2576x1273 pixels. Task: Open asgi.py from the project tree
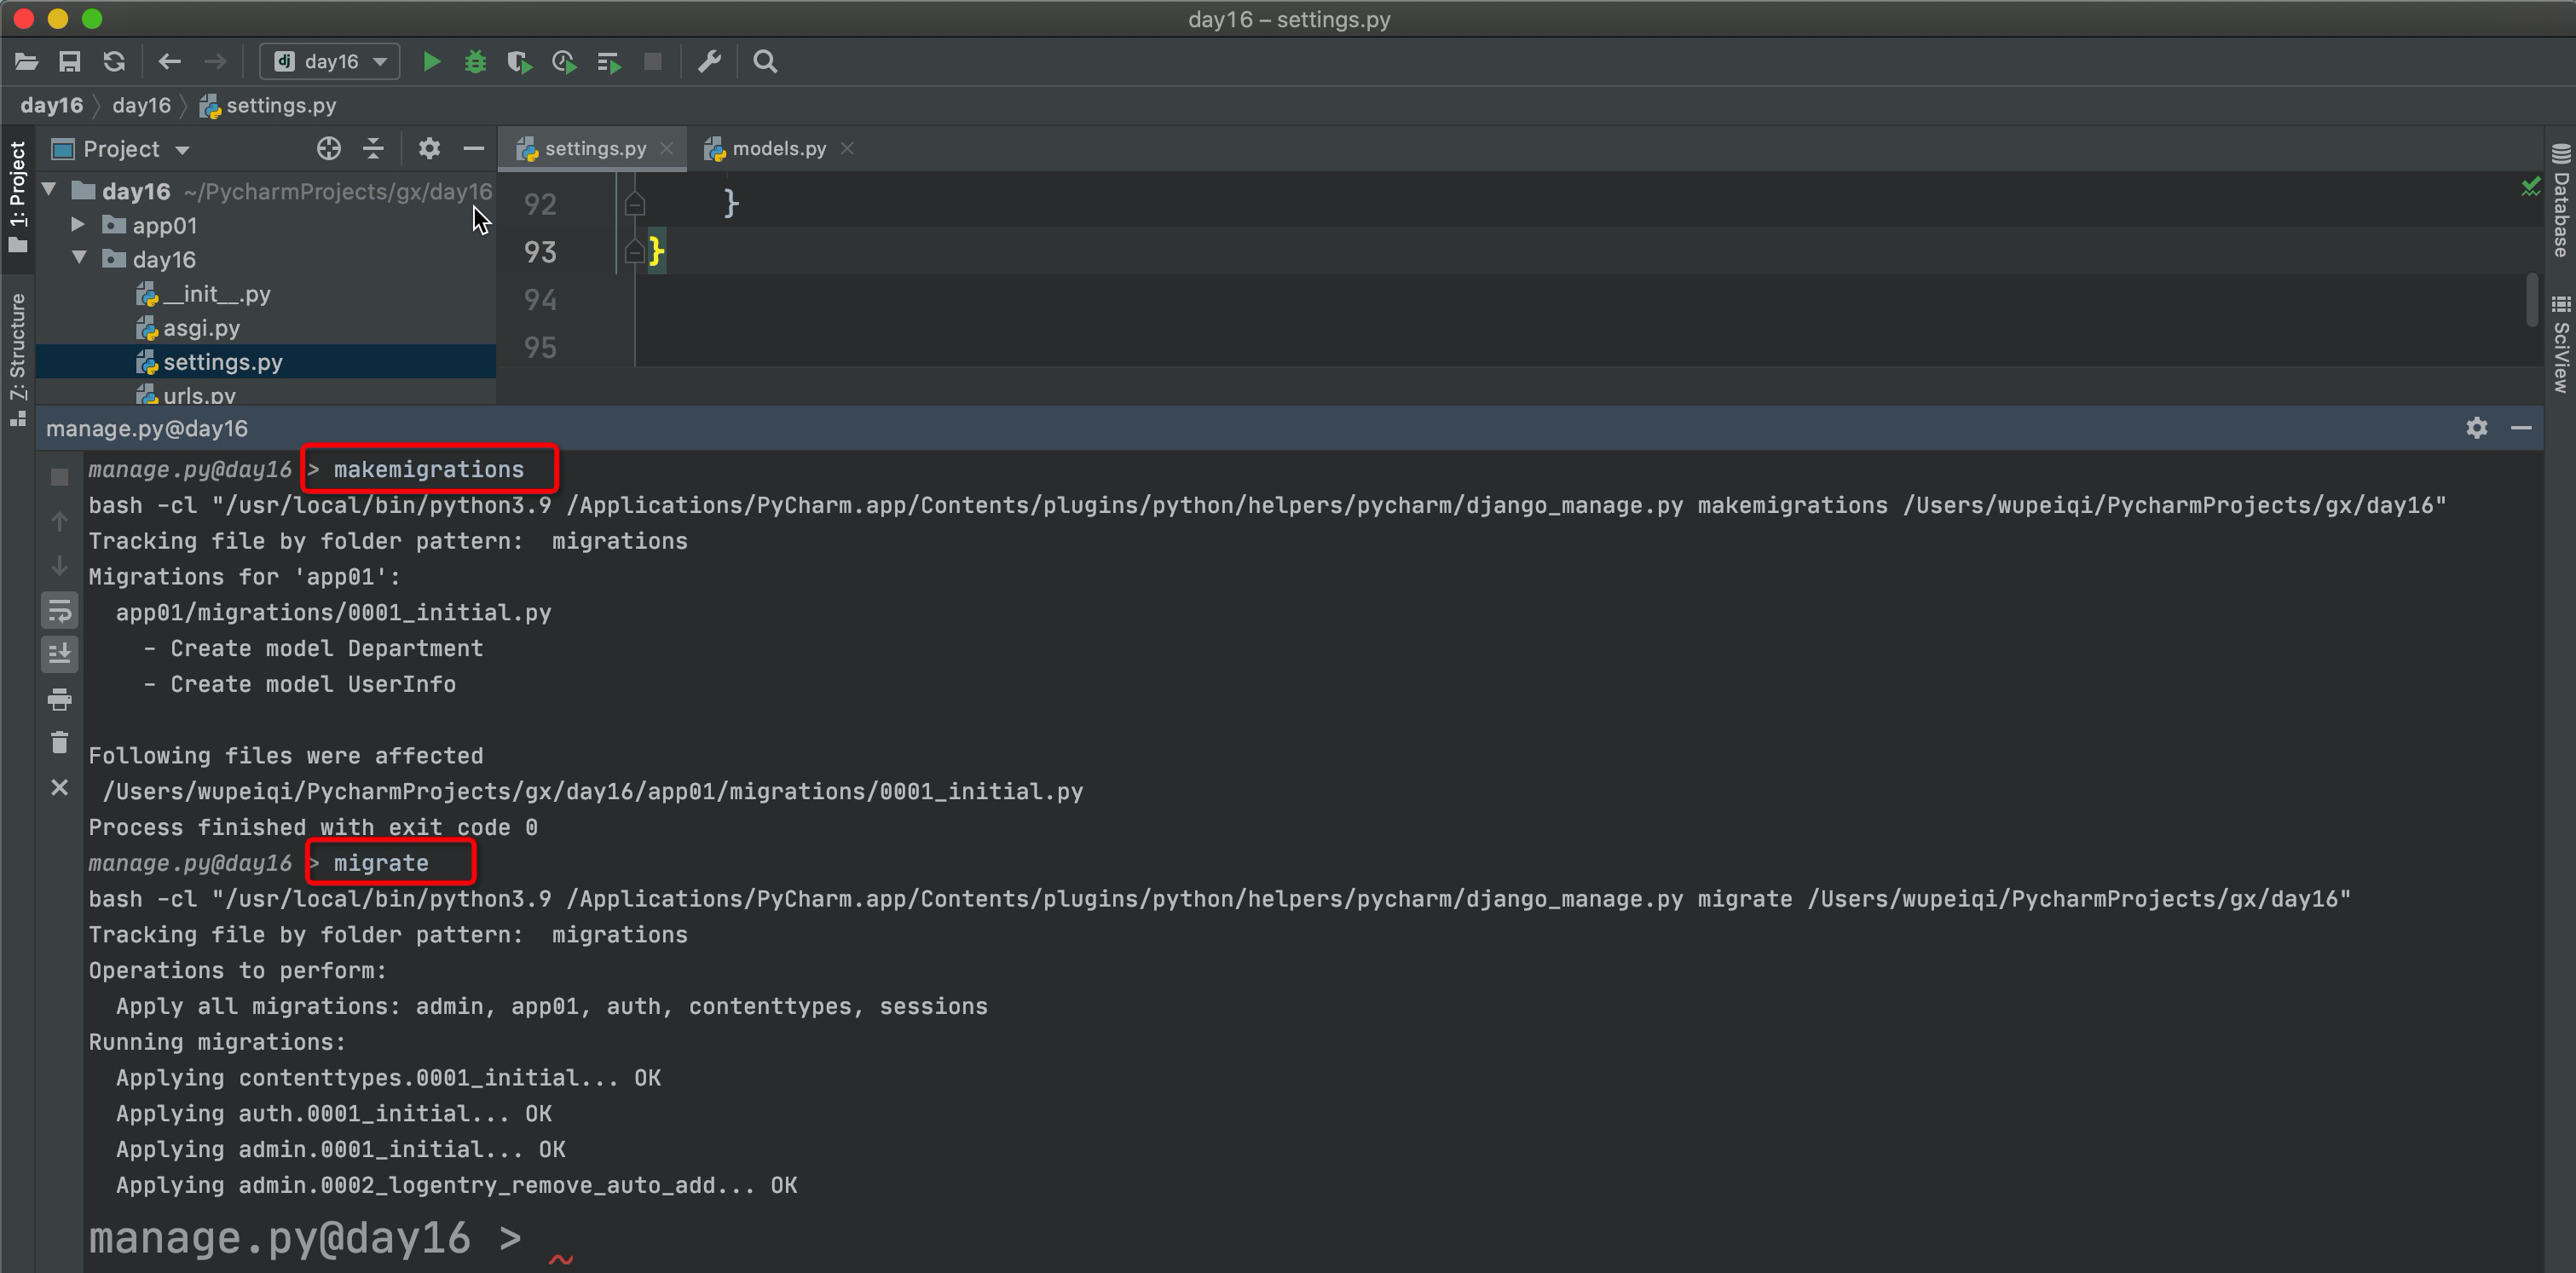[201, 328]
